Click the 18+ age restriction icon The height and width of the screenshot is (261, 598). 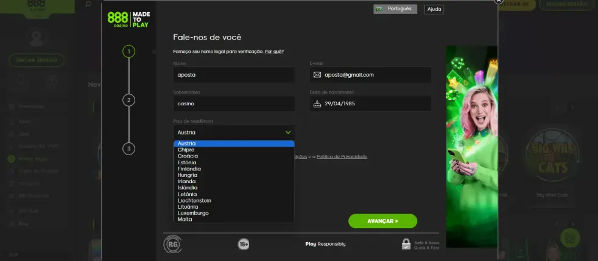tap(244, 244)
